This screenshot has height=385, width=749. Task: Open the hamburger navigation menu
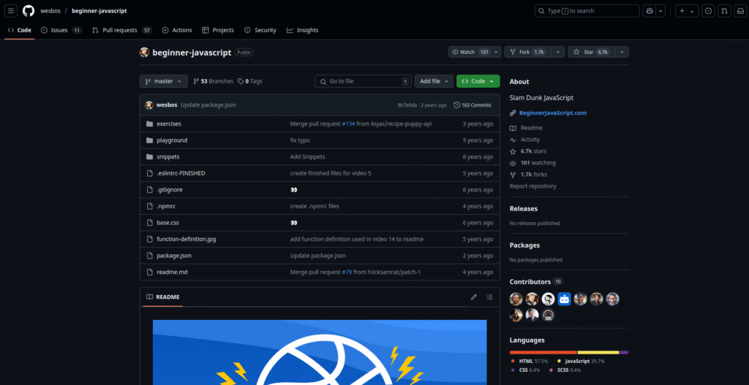pos(12,11)
